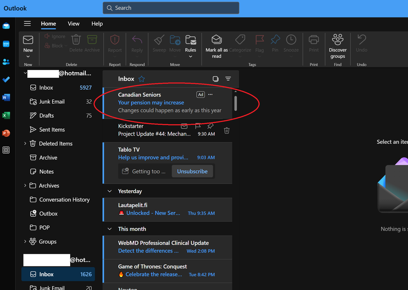Expand the Deleted Items folder

tap(25, 143)
